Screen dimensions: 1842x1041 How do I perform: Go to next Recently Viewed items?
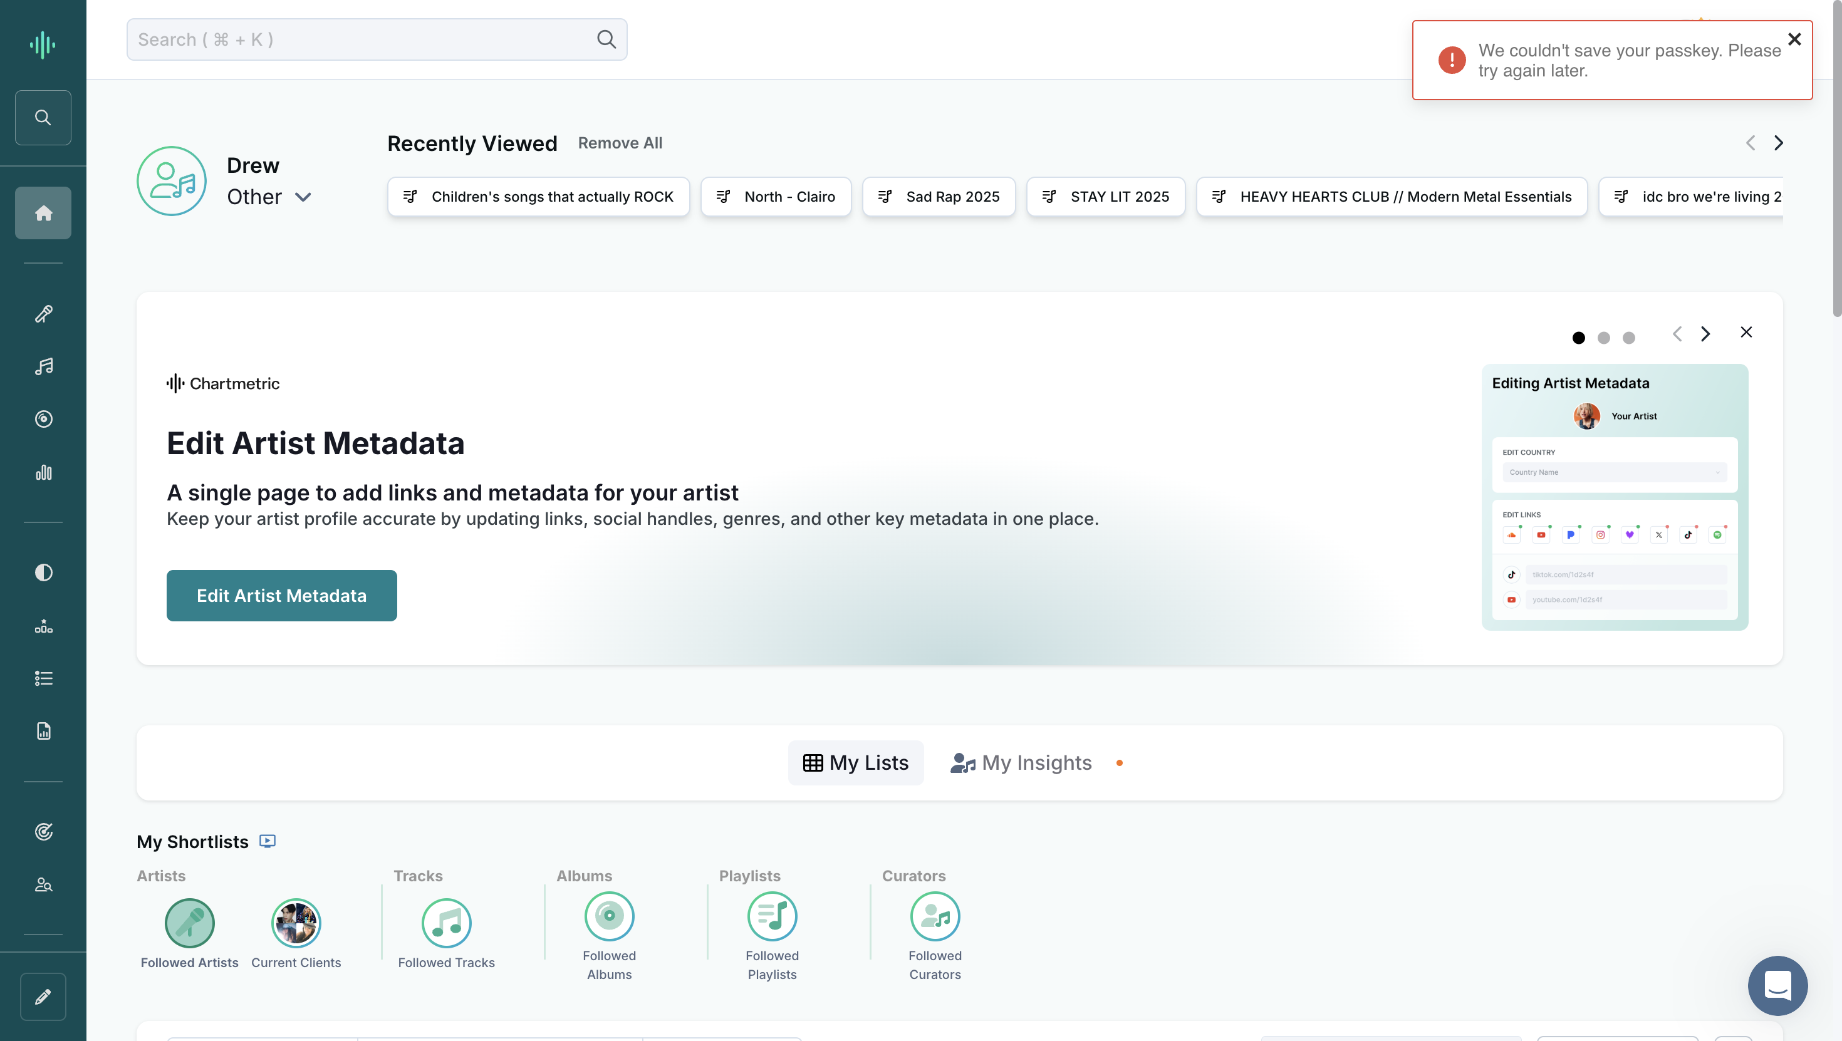tap(1778, 143)
